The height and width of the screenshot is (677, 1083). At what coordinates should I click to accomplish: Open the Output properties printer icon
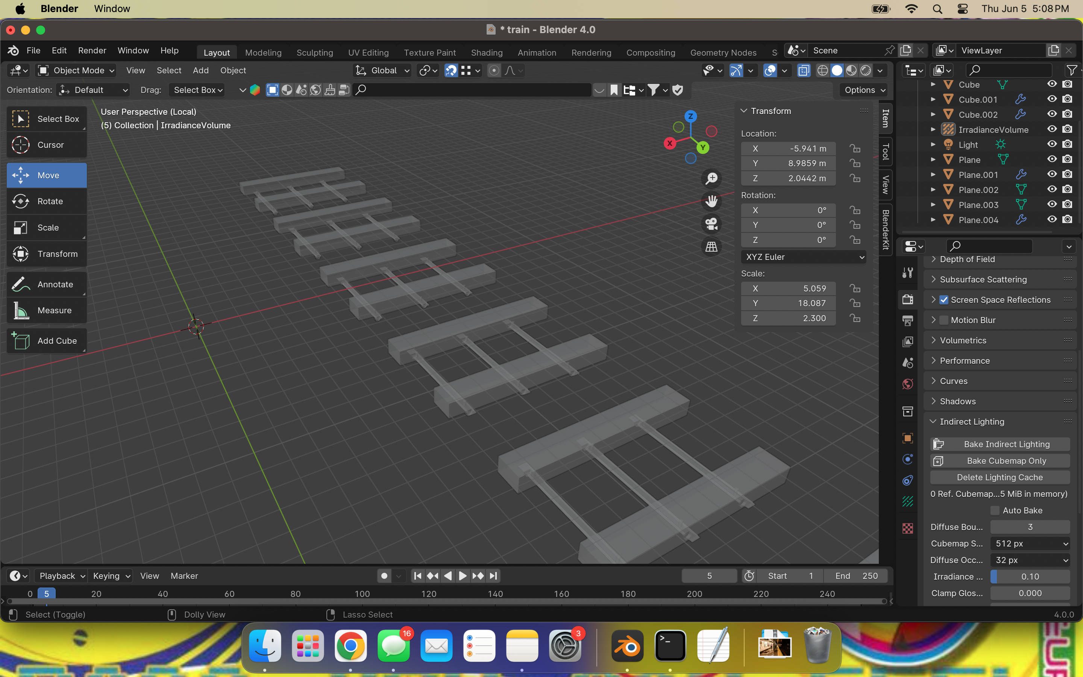coord(907,320)
